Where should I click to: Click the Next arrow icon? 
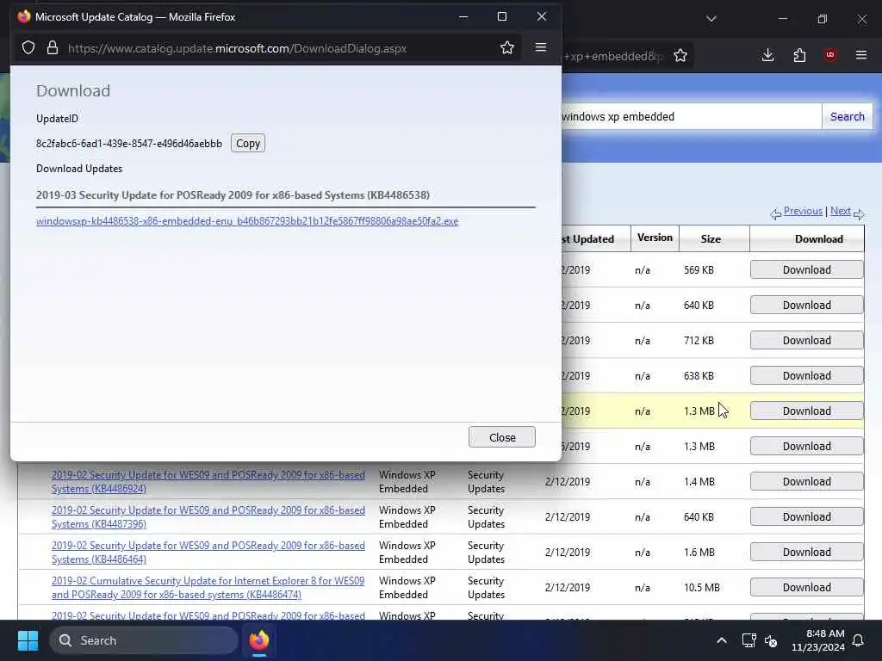(859, 213)
